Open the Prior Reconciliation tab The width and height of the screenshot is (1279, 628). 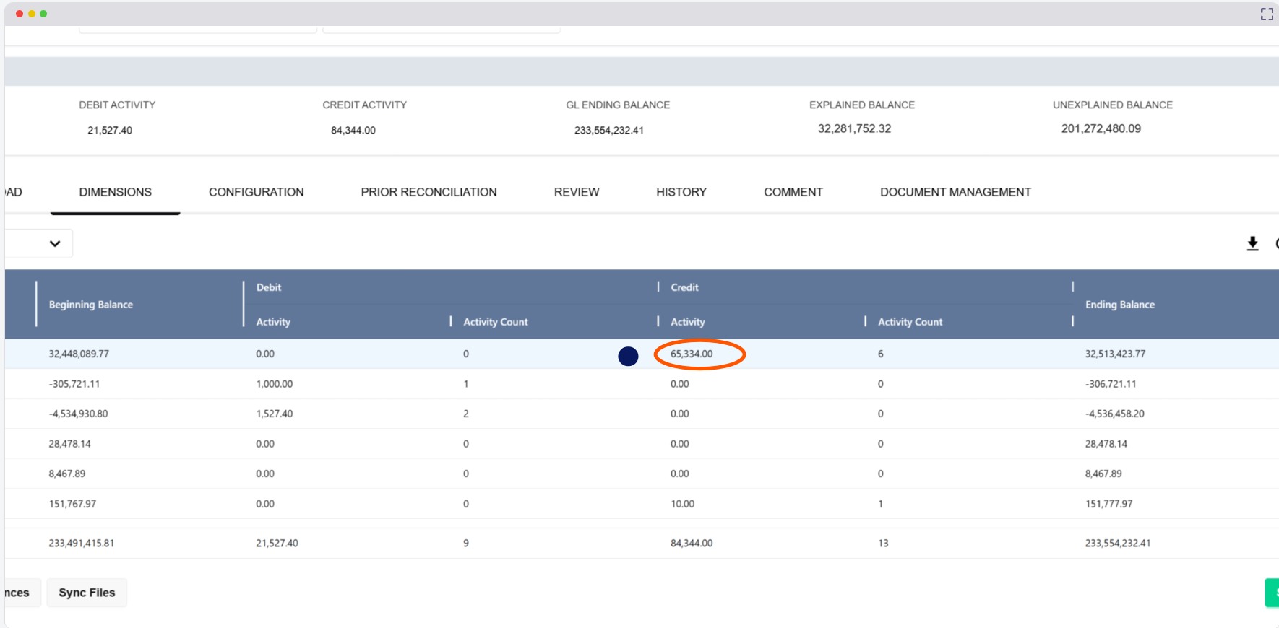pos(429,192)
